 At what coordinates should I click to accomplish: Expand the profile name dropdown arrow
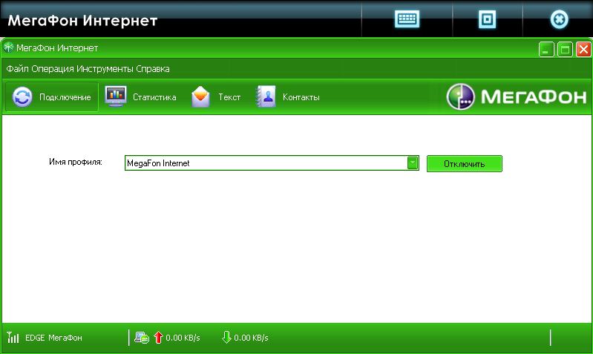click(x=413, y=163)
